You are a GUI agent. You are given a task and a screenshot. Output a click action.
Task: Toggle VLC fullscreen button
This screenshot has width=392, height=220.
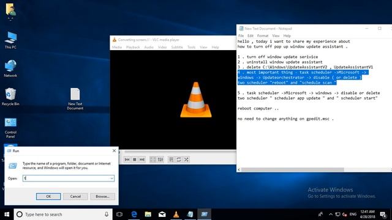(x=153, y=159)
